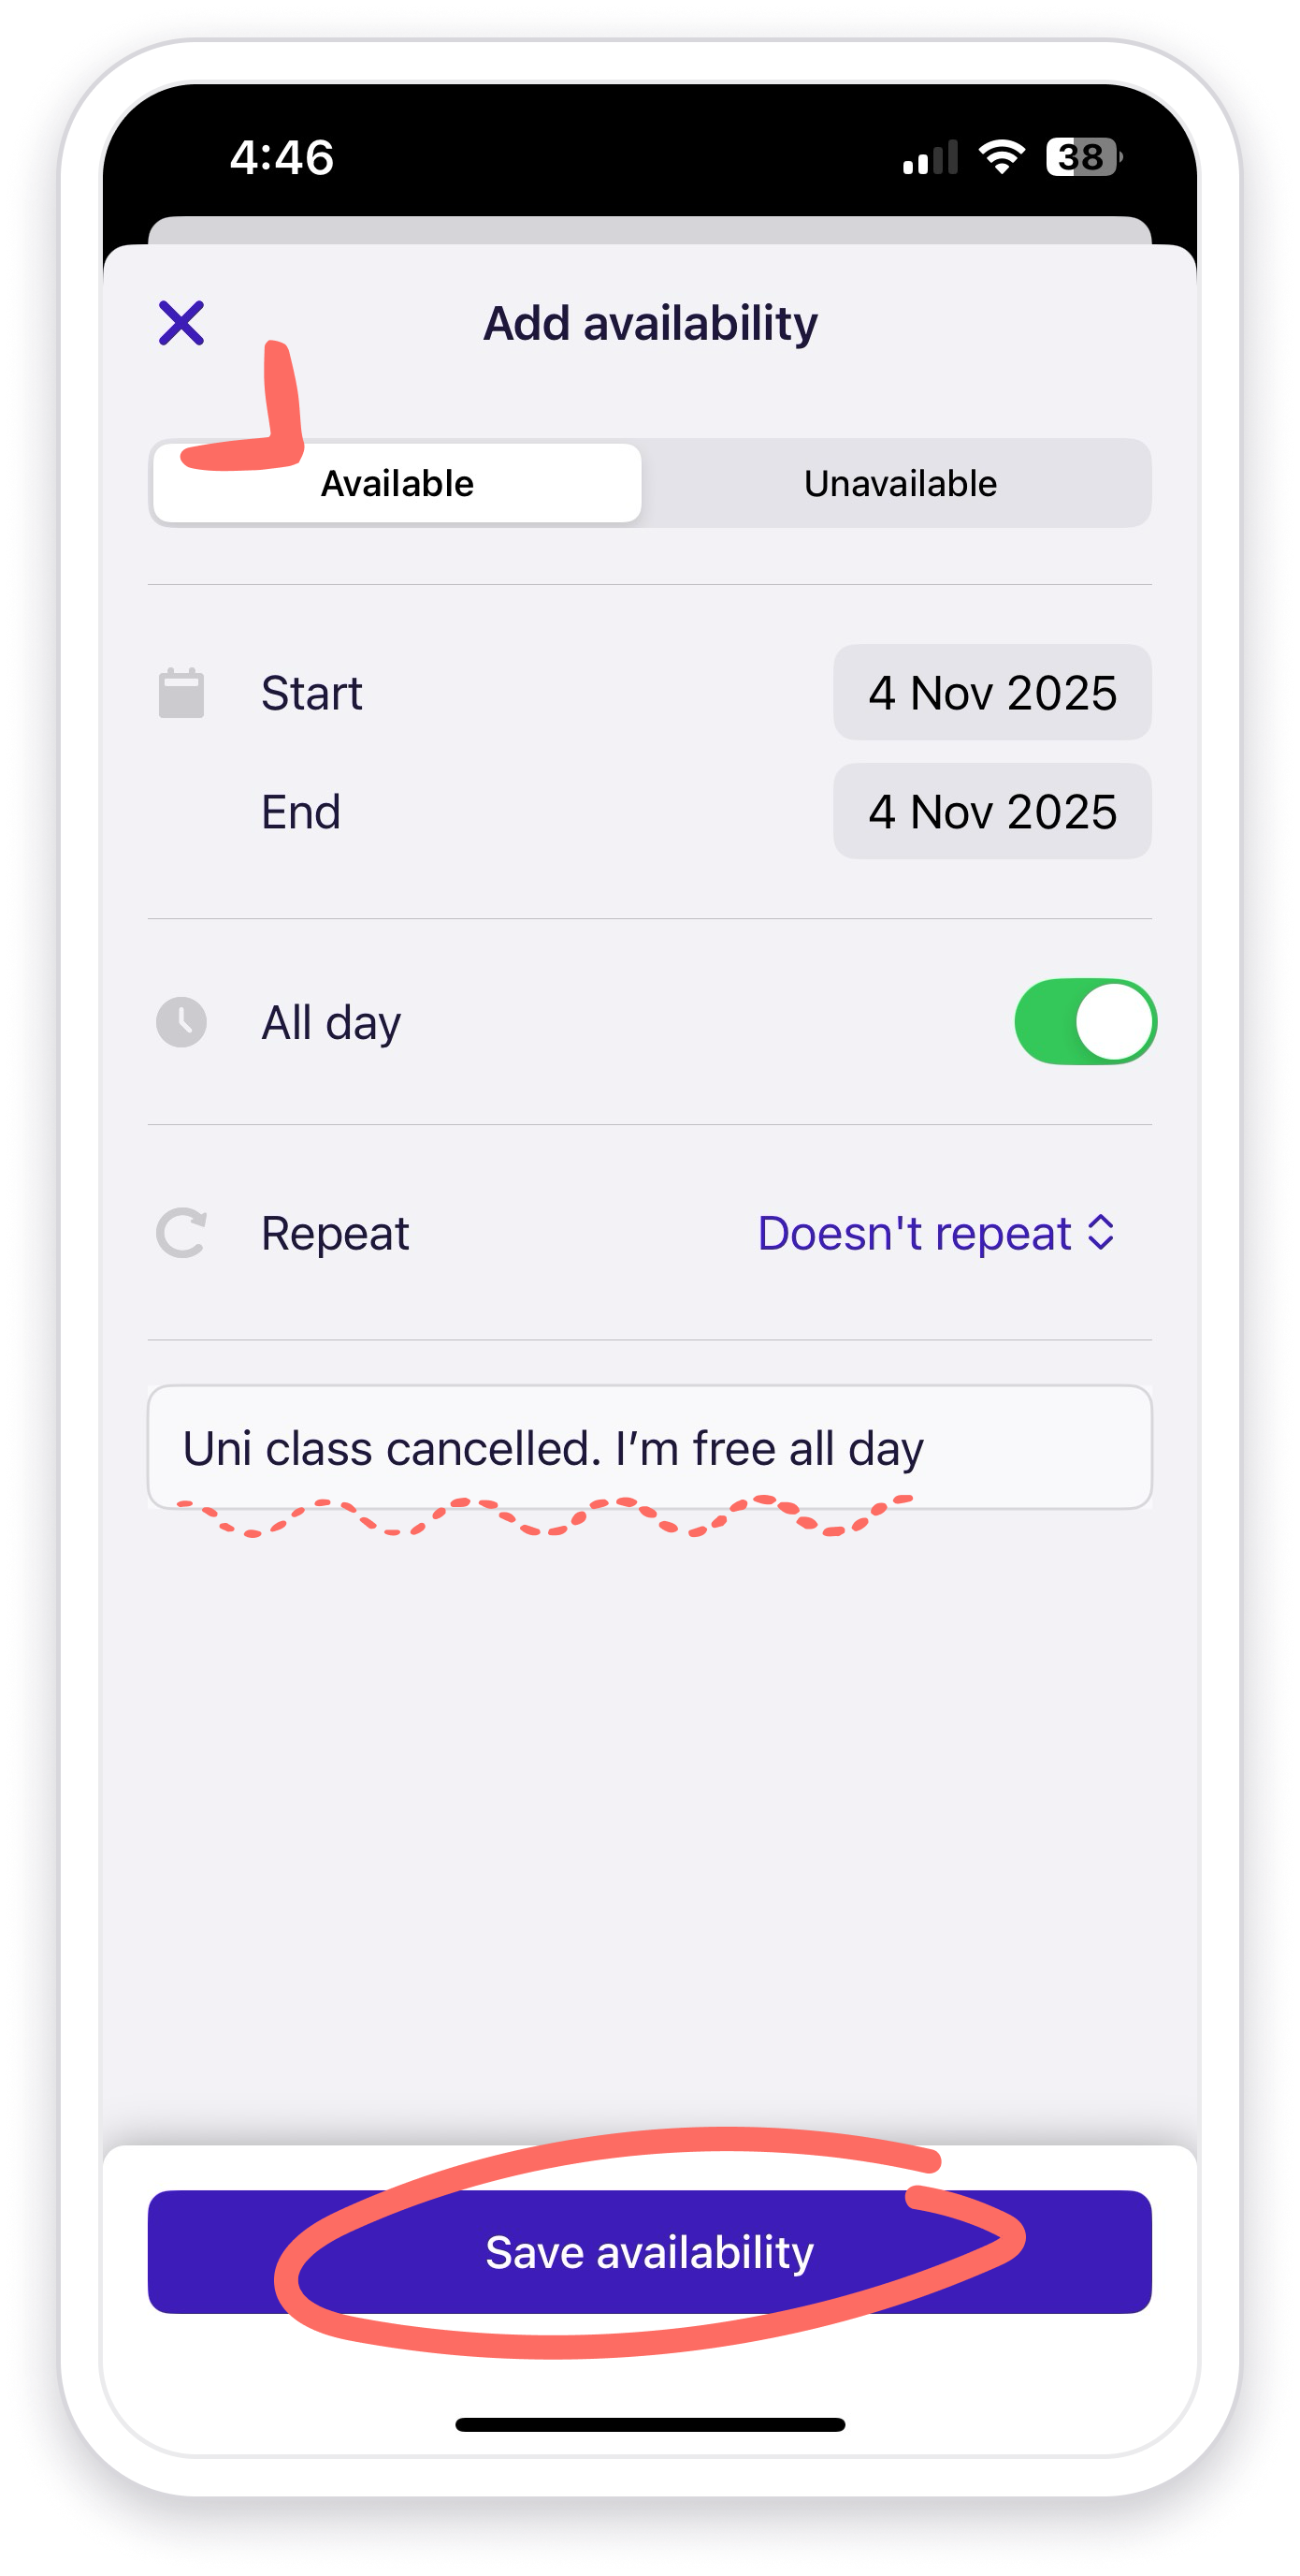Tap the cellular signal bars icon
The image size is (1300, 2576).
tap(930, 159)
